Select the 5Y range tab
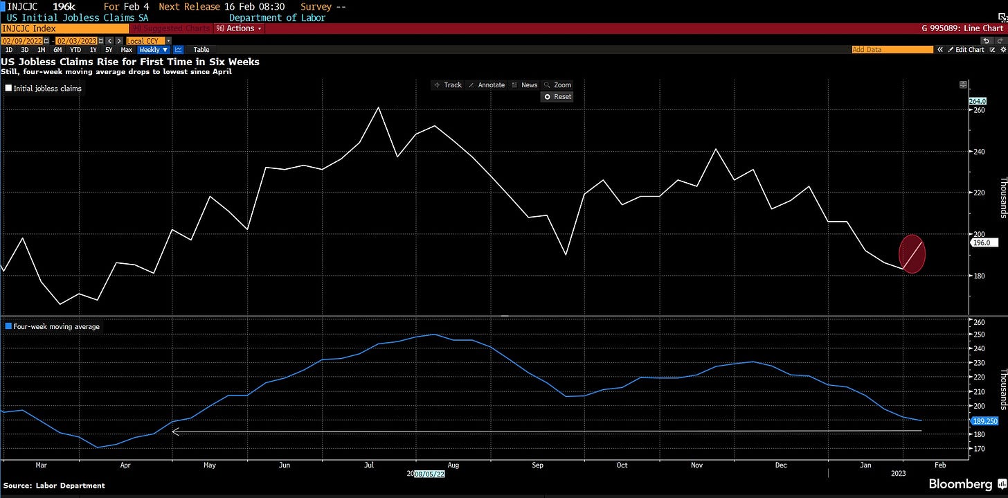Screen dimensions: 1008x498 point(109,50)
